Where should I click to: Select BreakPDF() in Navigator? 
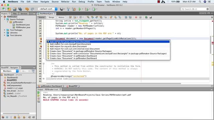(12, 80)
